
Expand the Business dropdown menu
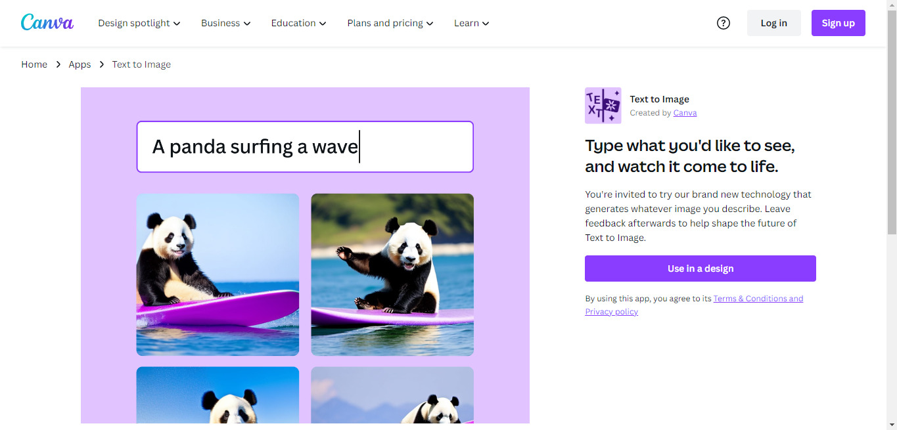tap(226, 23)
